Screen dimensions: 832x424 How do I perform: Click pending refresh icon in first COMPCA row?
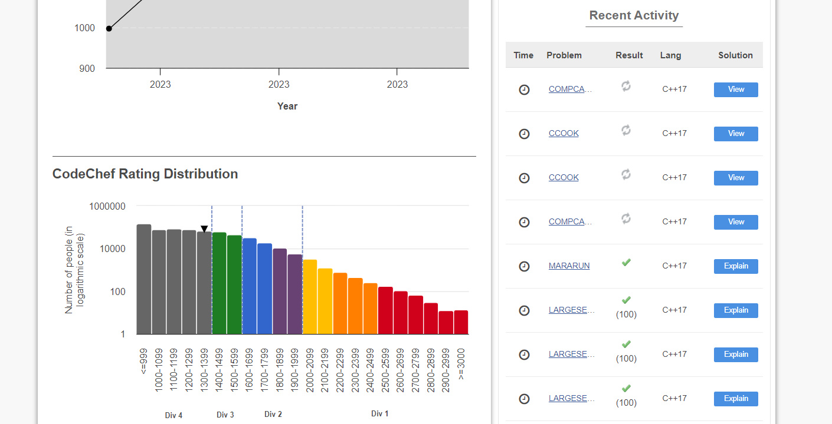[626, 86]
